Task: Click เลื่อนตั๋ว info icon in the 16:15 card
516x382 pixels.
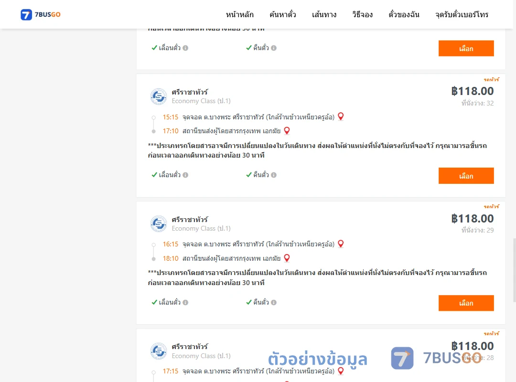Action: pyautogui.click(x=185, y=302)
